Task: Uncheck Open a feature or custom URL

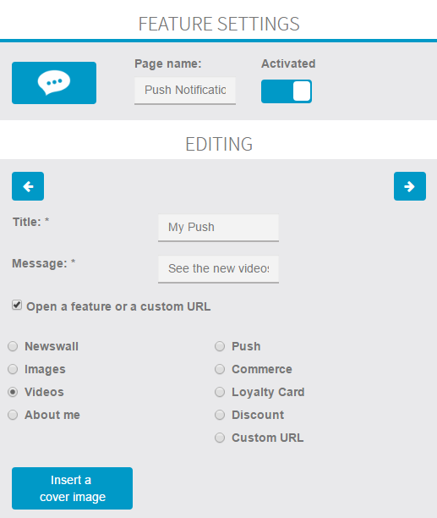Action: pos(17,305)
